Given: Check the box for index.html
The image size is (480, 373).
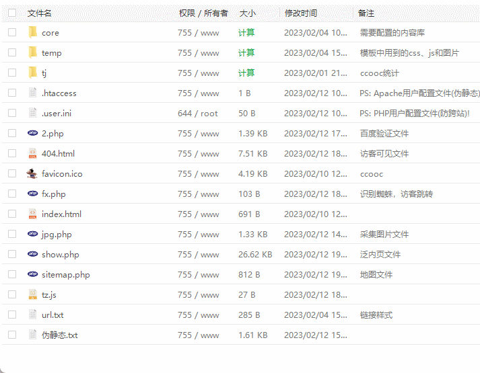Looking at the screenshot, I should [12, 214].
